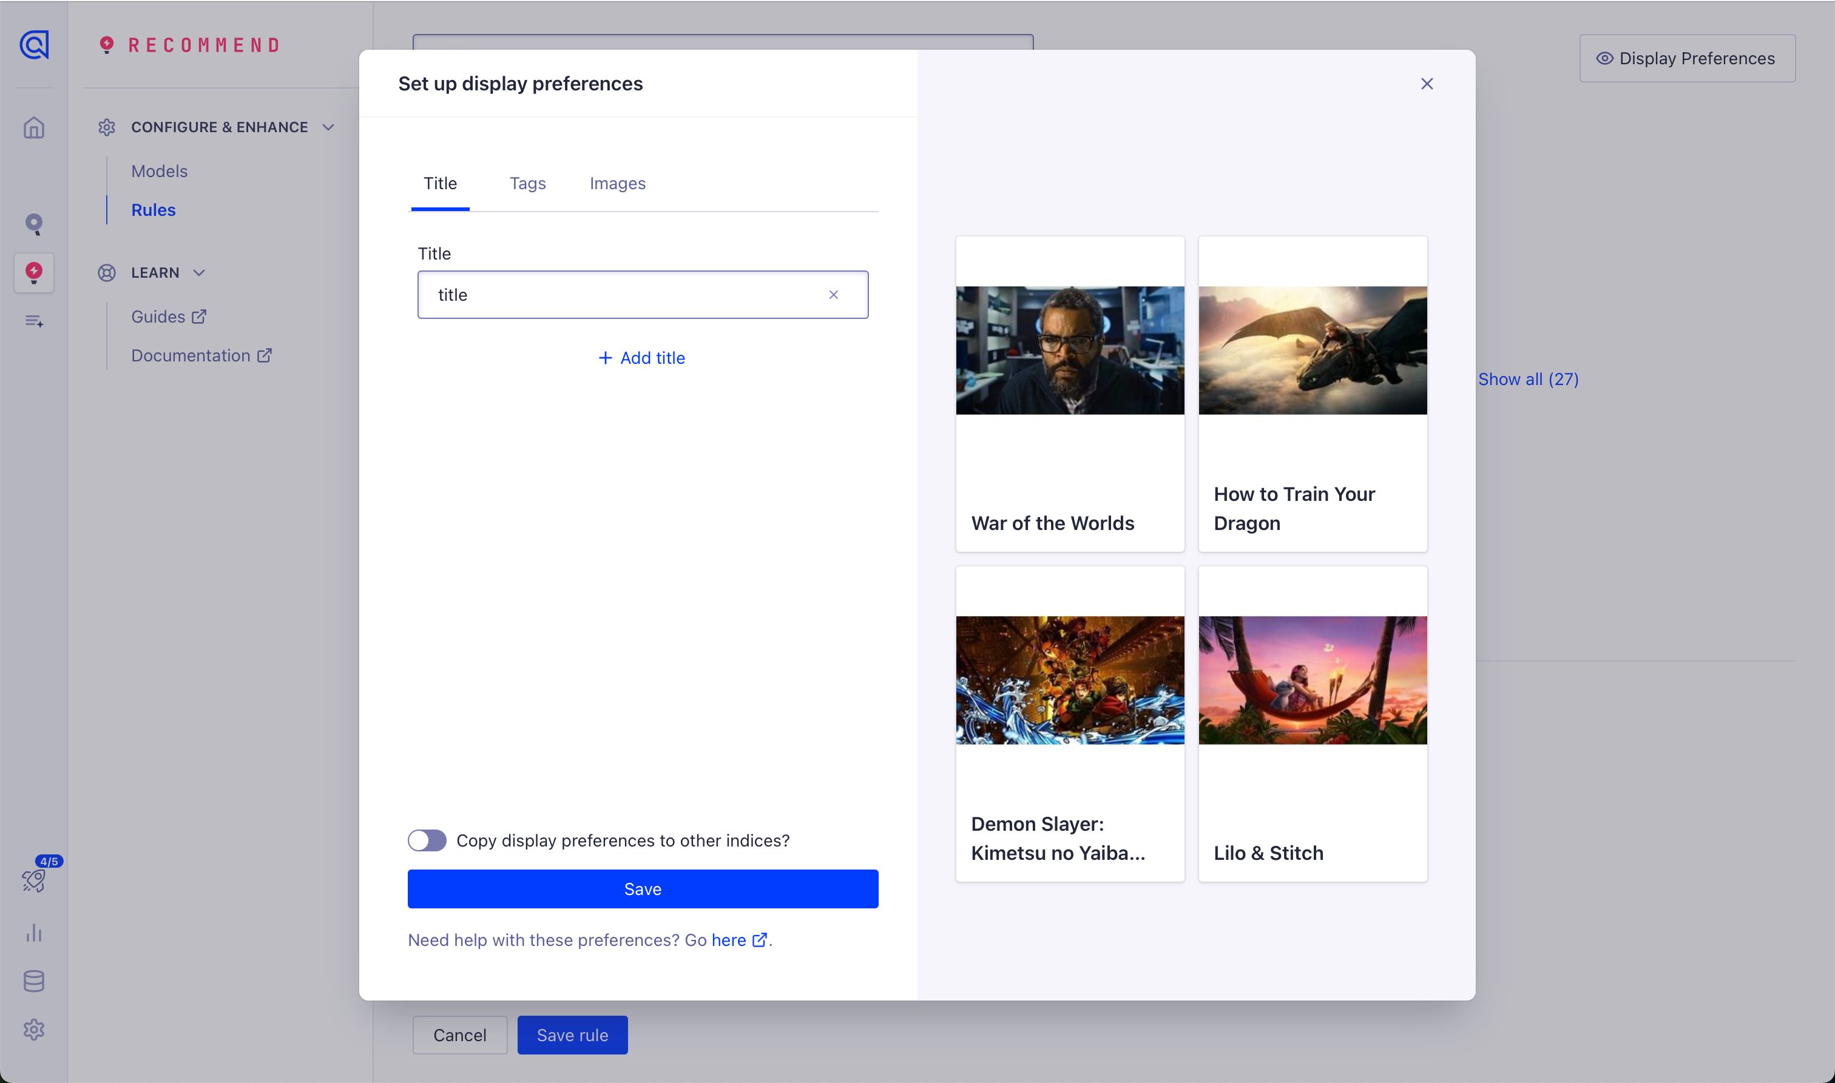Viewport: 1835px width, 1083px height.
Task: Open the settings gear icon at bottom
Action: tap(33, 1030)
